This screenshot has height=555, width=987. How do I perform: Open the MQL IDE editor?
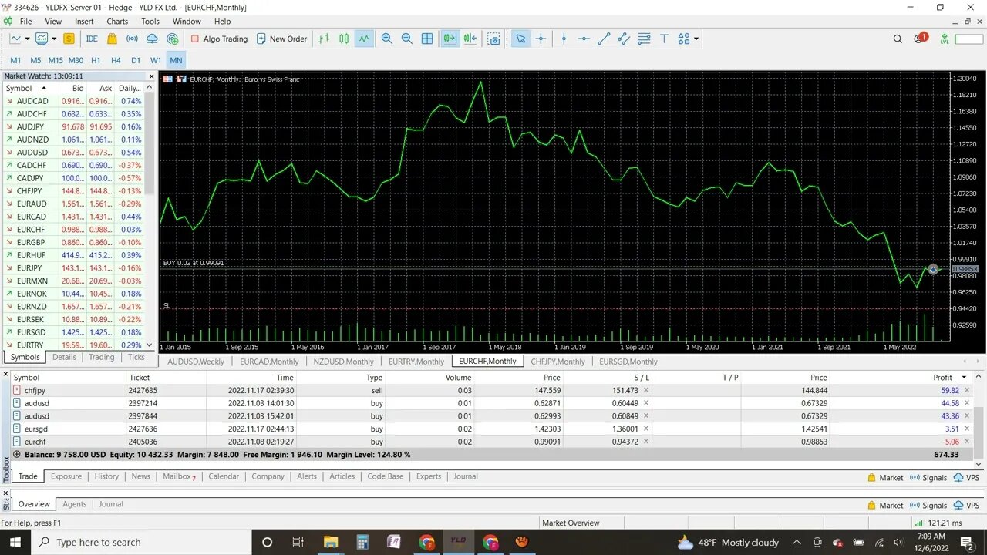tap(92, 39)
